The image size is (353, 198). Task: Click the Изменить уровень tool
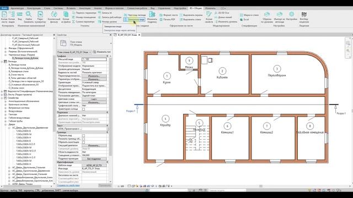point(226,22)
